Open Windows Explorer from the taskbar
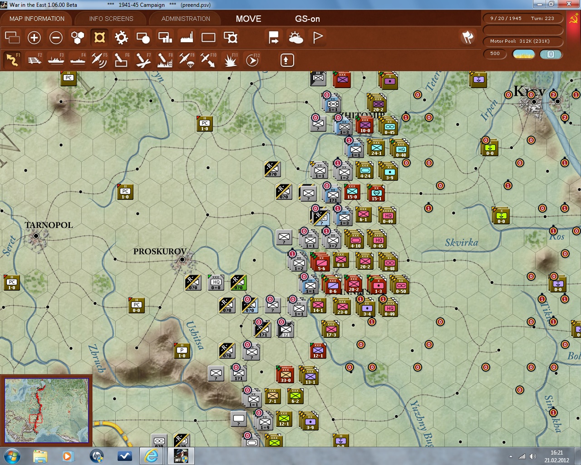Image resolution: width=581 pixels, height=465 pixels. pyautogui.click(x=40, y=456)
